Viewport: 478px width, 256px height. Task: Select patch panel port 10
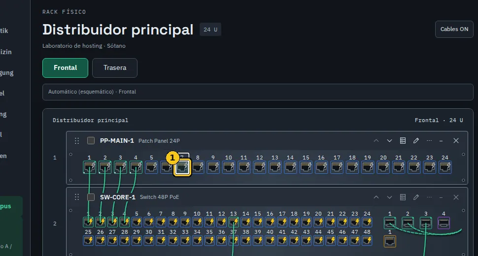(229, 167)
